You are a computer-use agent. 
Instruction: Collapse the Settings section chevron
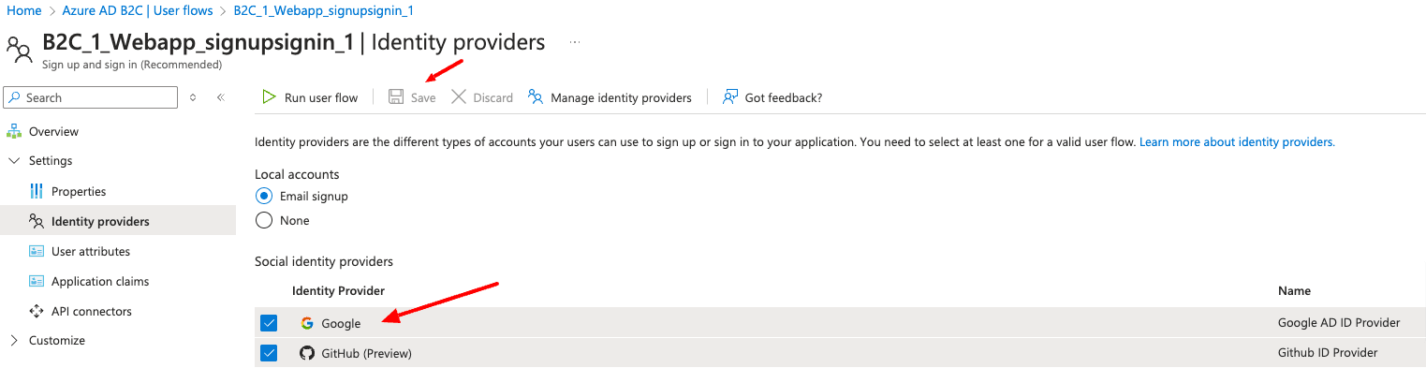pyautogui.click(x=13, y=161)
